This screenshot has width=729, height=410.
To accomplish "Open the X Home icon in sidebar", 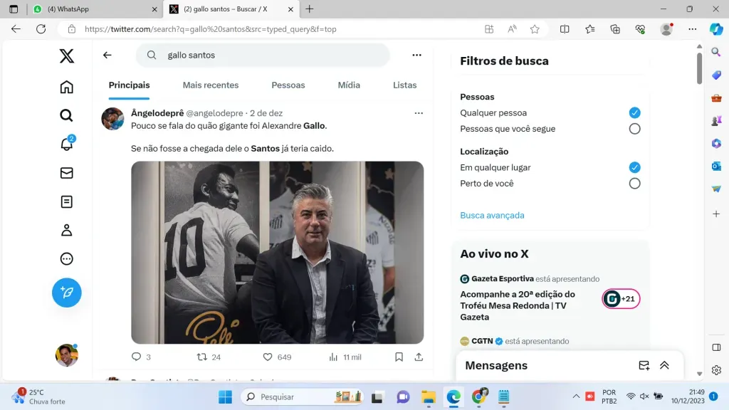I will pyautogui.click(x=66, y=87).
